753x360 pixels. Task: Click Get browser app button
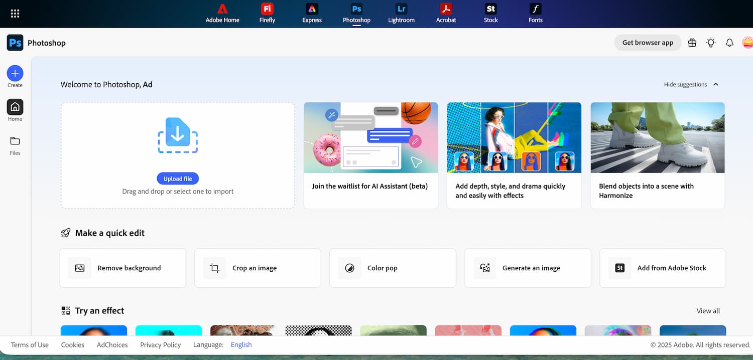pyautogui.click(x=648, y=43)
